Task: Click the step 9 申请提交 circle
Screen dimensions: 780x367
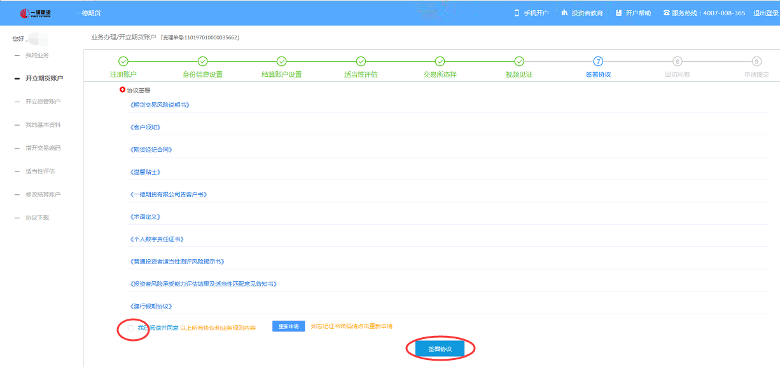Action: 756,62
